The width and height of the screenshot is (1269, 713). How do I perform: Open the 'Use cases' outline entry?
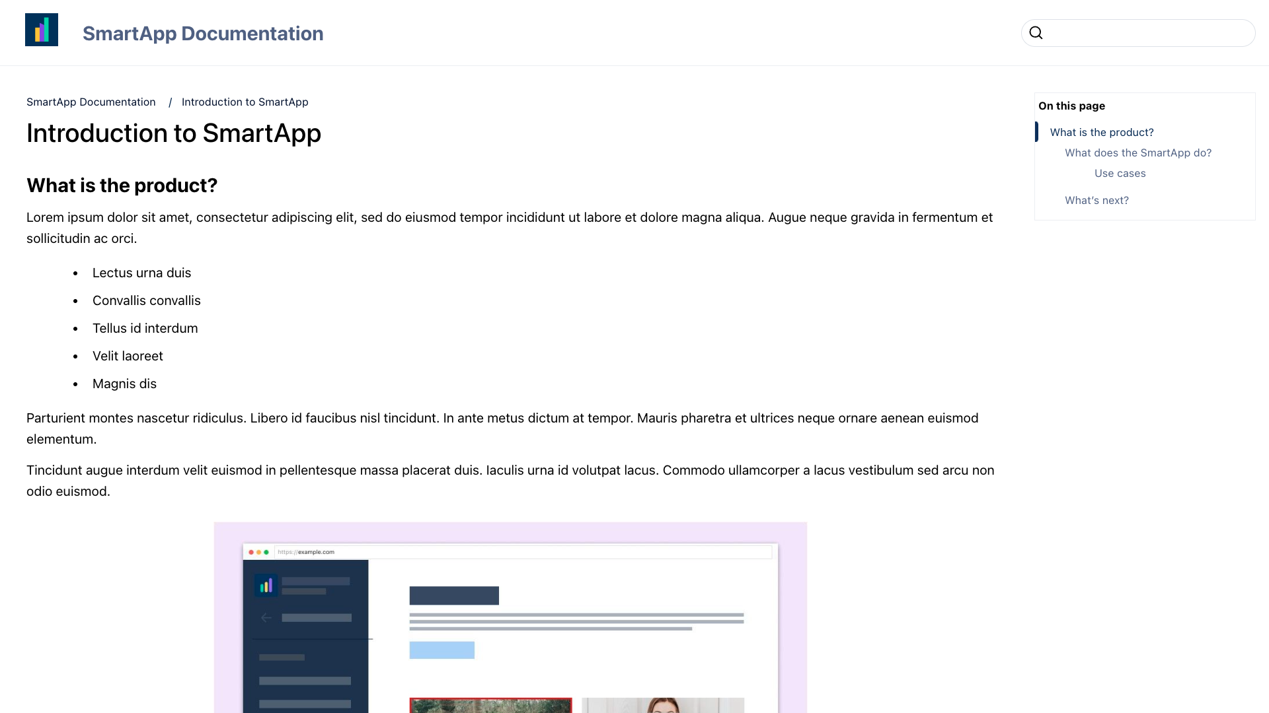tap(1120, 173)
